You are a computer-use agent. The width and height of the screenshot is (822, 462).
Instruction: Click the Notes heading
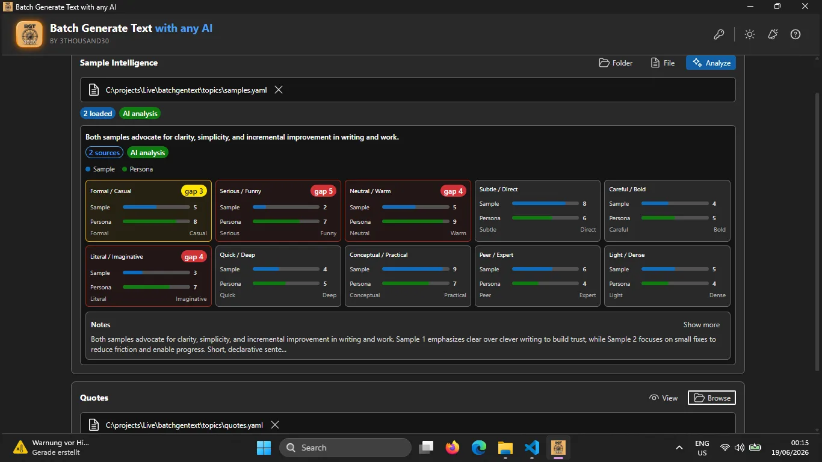[100, 324]
